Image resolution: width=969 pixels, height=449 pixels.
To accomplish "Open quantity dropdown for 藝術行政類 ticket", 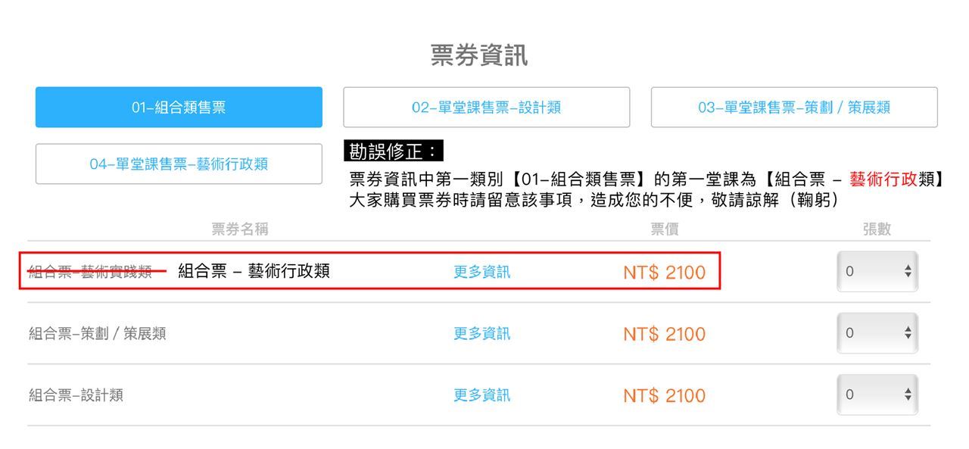I will pyautogui.click(x=877, y=272).
